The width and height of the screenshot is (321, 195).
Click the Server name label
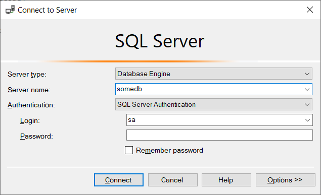(29, 90)
